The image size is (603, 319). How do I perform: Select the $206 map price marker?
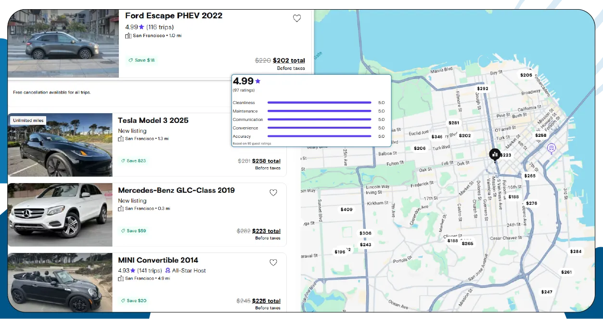(x=420, y=148)
